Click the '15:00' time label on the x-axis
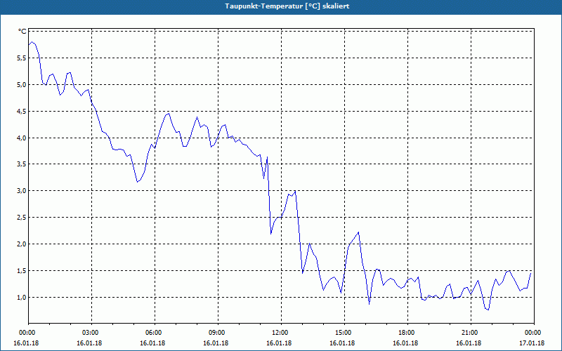The height and width of the screenshot is (351, 562). tap(344, 333)
